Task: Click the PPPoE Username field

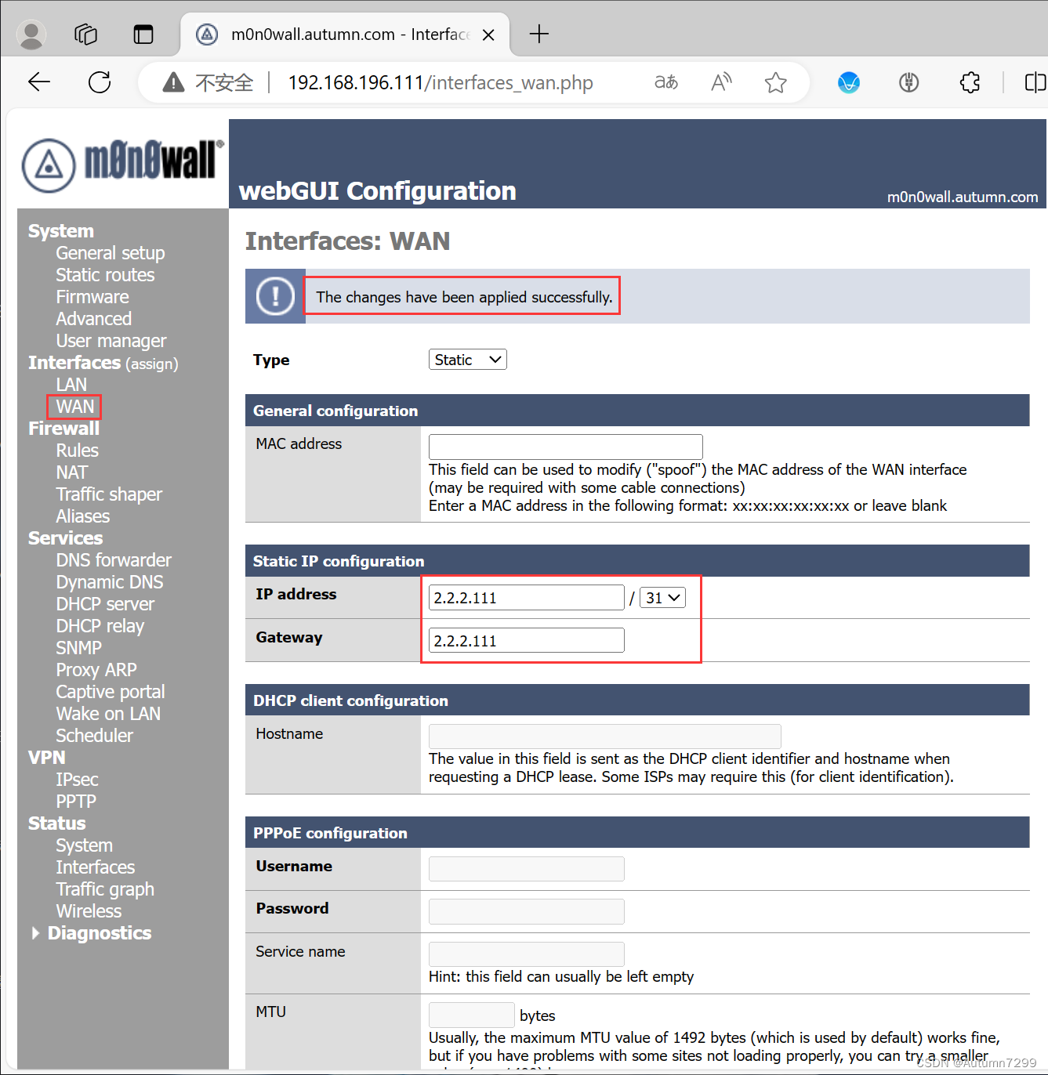Action: [527, 869]
